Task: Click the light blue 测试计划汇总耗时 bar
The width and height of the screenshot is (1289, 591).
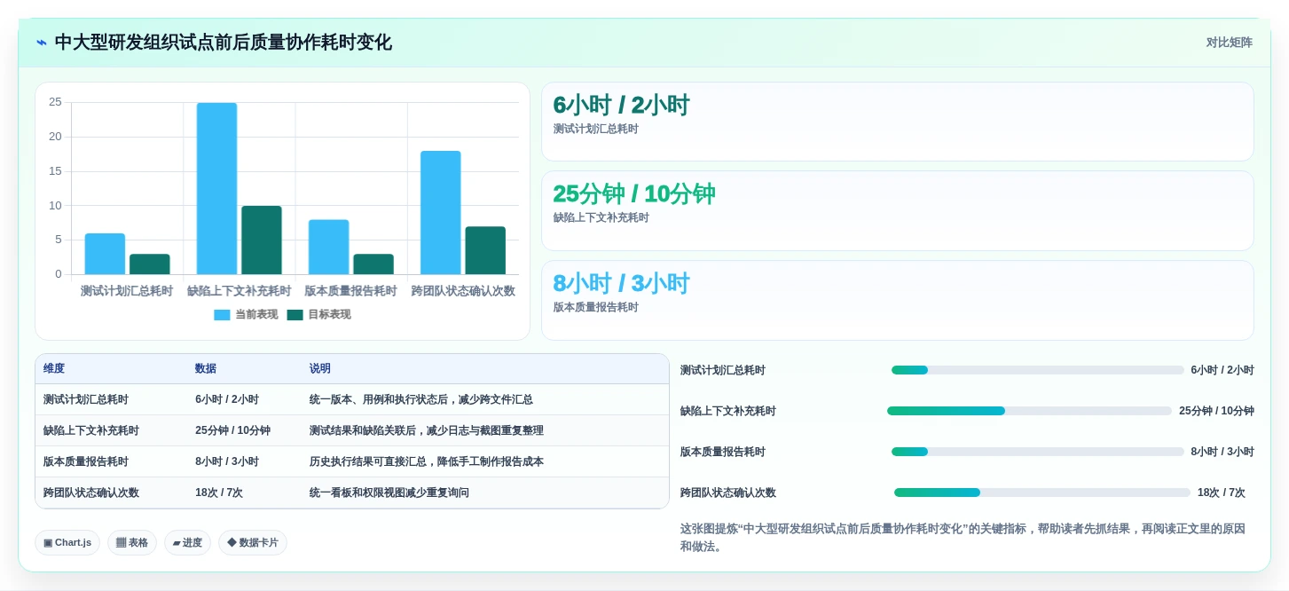Action: (105, 254)
